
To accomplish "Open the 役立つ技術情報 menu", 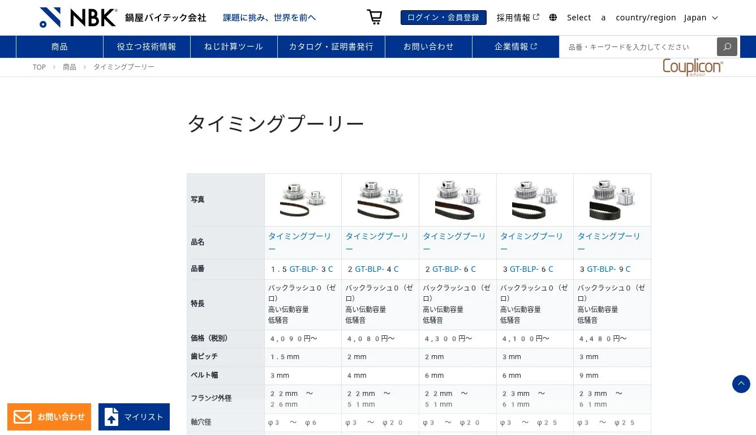I will tap(147, 46).
